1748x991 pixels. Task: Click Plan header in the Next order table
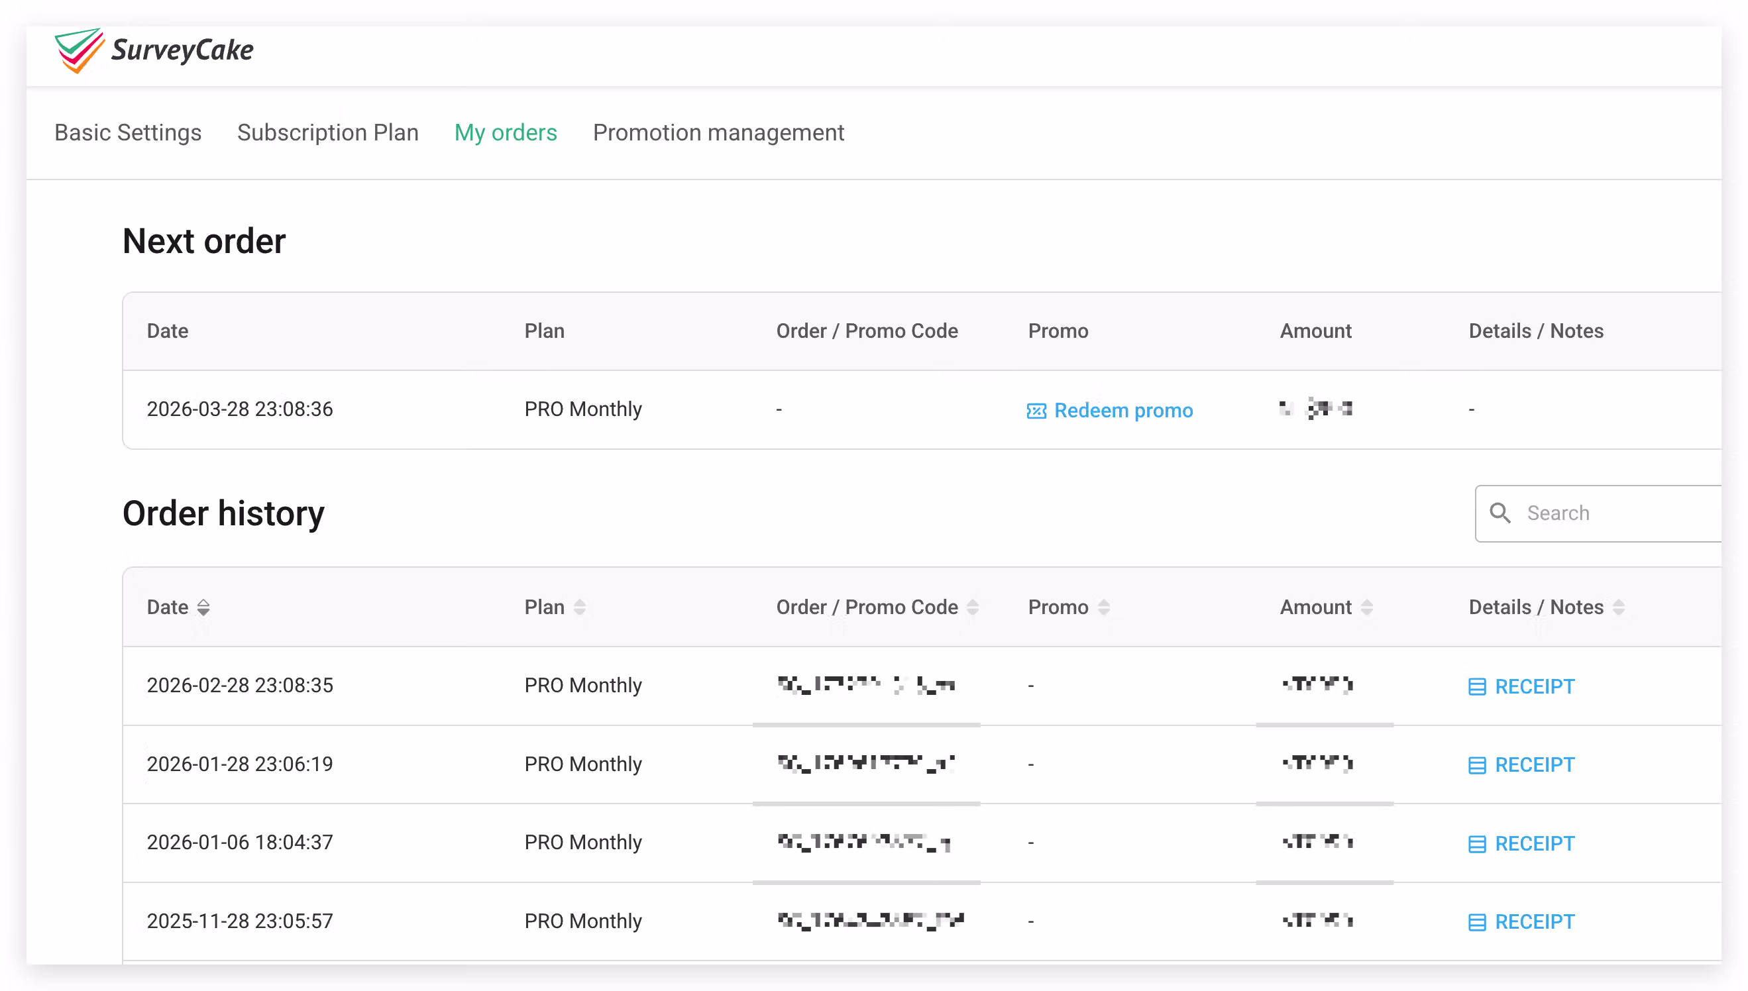coord(544,331)
